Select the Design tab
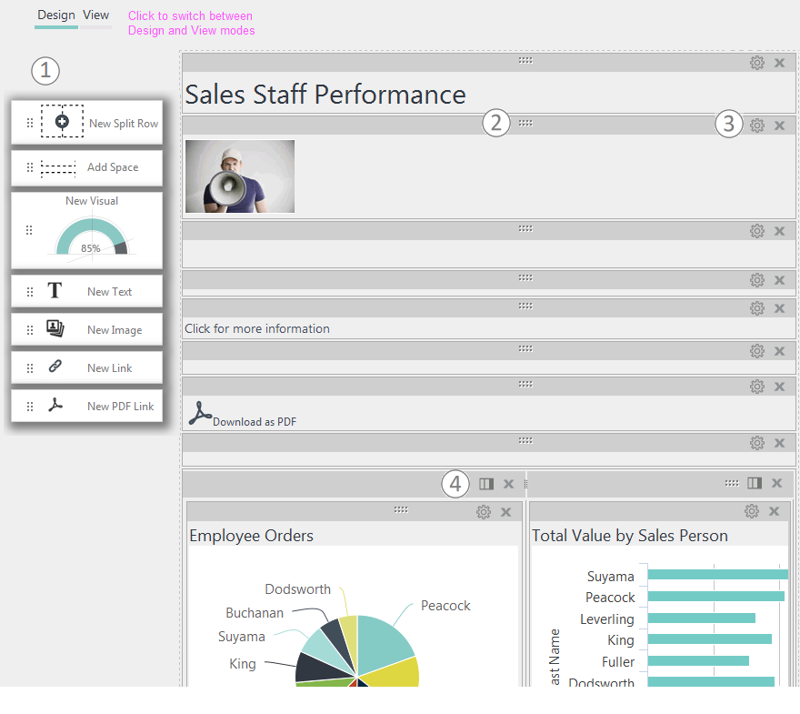This screenshot has height=714, width=800. coord(56,15)
